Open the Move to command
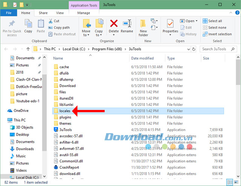241x186 pixels. [86, 28]
